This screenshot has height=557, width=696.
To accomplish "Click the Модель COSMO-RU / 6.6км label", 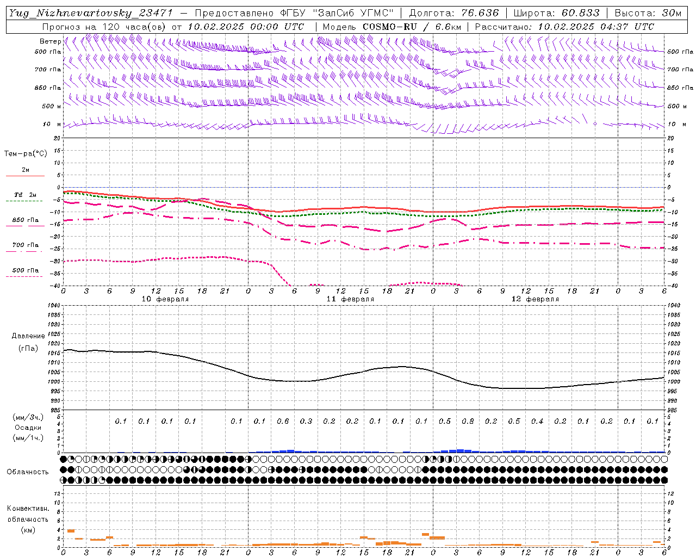I will (392, 27).
